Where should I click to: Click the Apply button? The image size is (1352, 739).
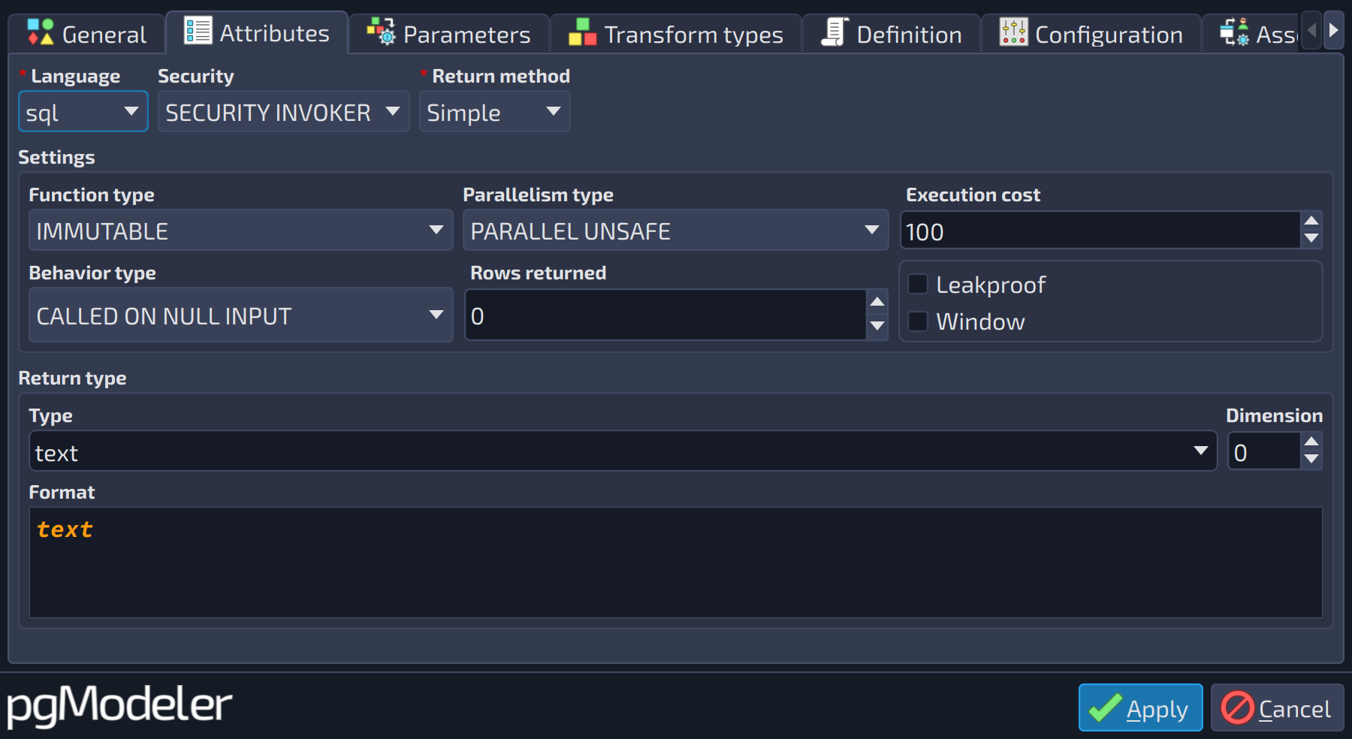pyautogui.click(x=1140, y=707)
